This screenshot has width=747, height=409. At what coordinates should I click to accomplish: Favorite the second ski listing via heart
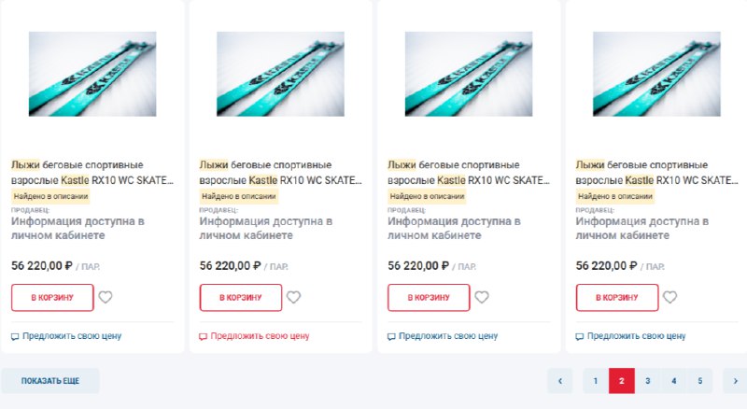(x=293, y=298)
